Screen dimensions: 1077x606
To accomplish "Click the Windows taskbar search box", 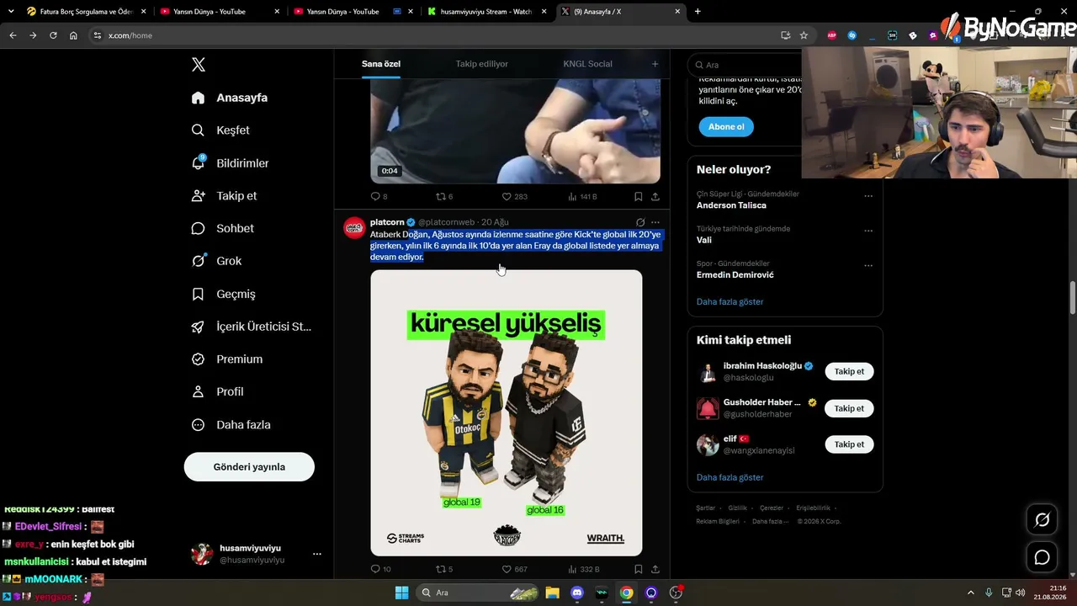I will (478, 593).
